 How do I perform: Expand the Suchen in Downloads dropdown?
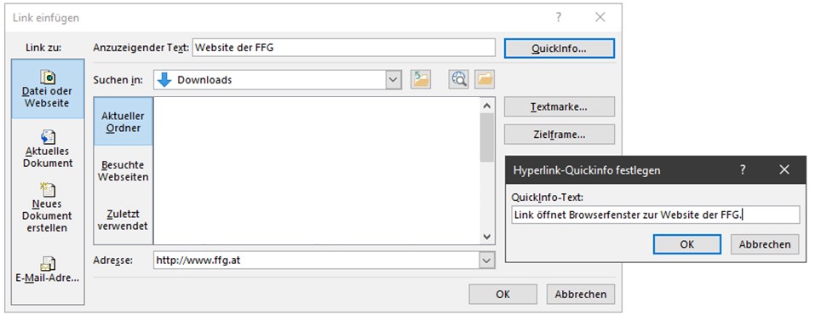pyautogui.click(x=393, y=80)
